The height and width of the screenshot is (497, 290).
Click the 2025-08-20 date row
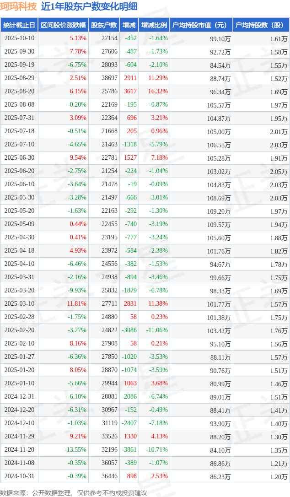tap(19, 92)
